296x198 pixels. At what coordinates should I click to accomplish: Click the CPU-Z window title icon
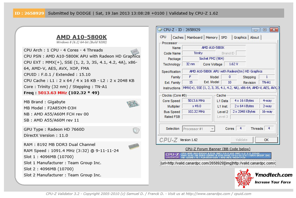[160, 30]
